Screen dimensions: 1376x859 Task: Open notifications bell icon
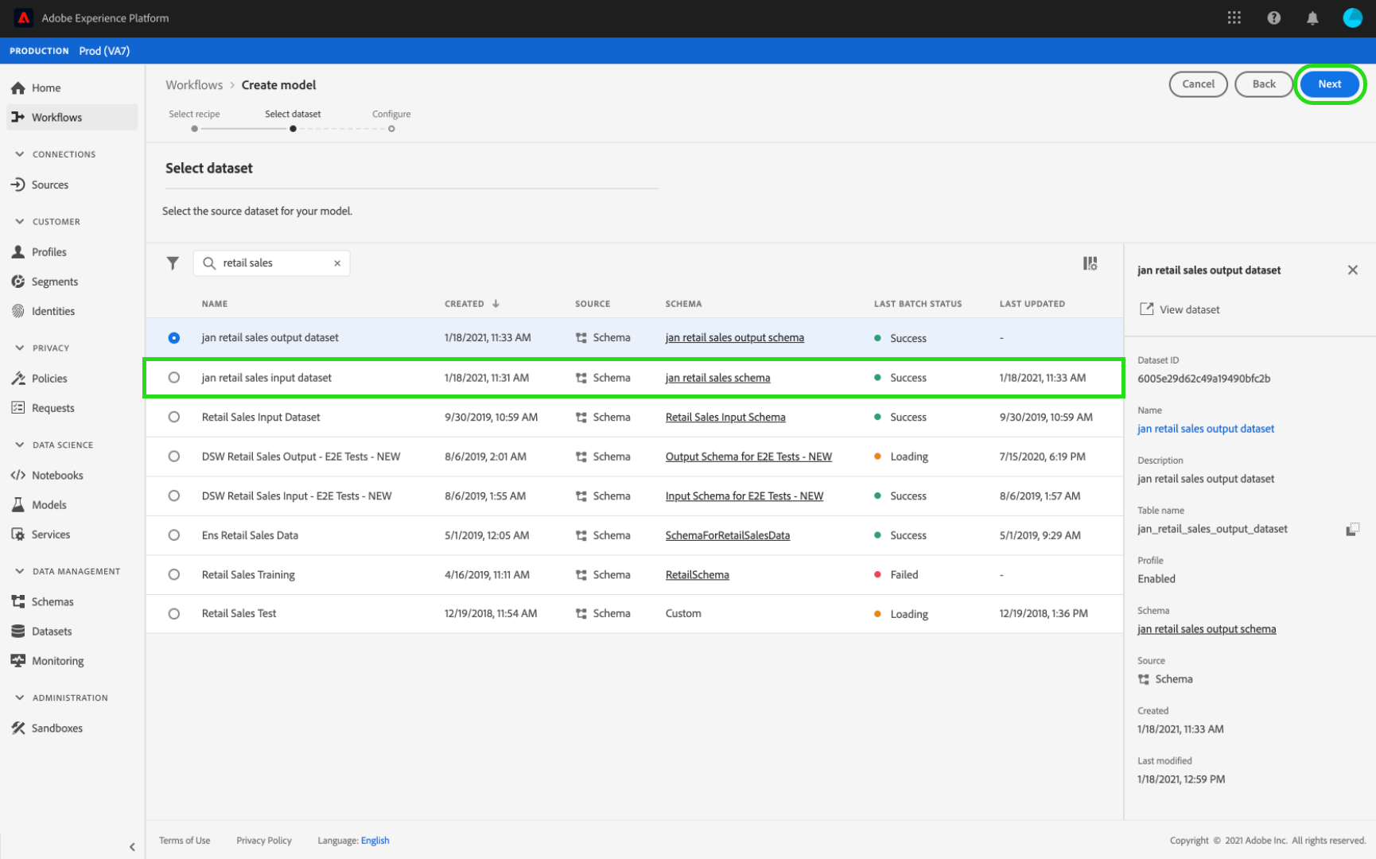click(x=1312, y=17)
